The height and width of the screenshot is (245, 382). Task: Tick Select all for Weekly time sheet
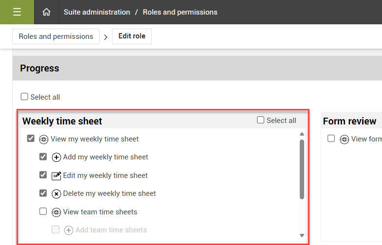tap(260, 120)
